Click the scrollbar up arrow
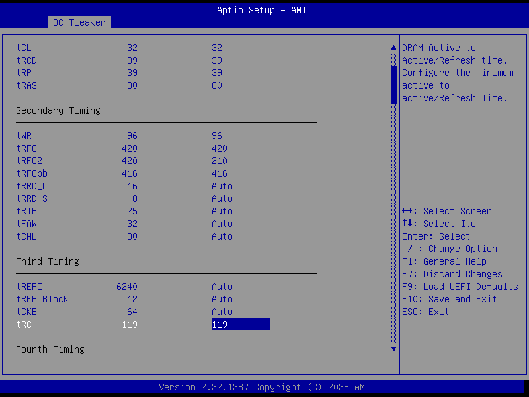 [394, 48]
